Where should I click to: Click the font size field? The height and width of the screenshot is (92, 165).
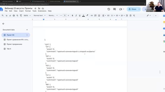pos(65,15)
